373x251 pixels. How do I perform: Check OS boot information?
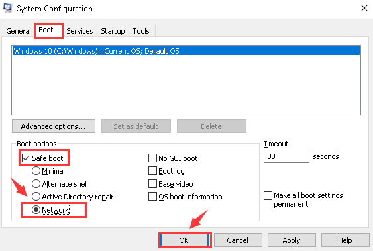pyautogui.click(x=152, y=197)
